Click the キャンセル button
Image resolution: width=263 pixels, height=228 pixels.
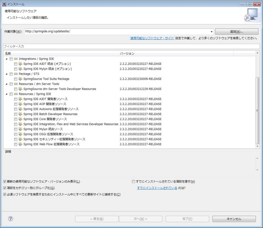234,219
